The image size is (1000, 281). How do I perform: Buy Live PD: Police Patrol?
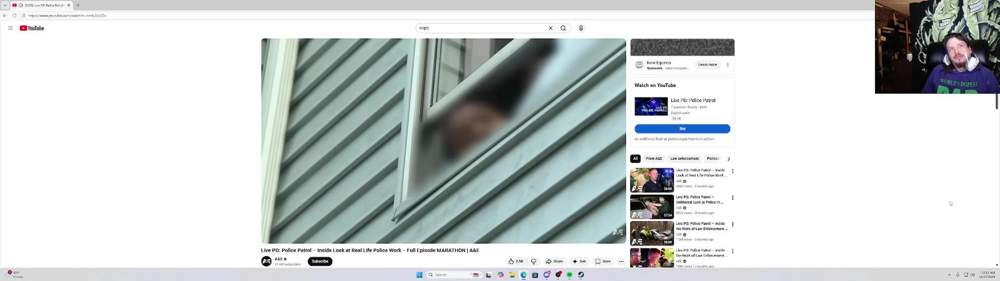[x=682, y=129]
